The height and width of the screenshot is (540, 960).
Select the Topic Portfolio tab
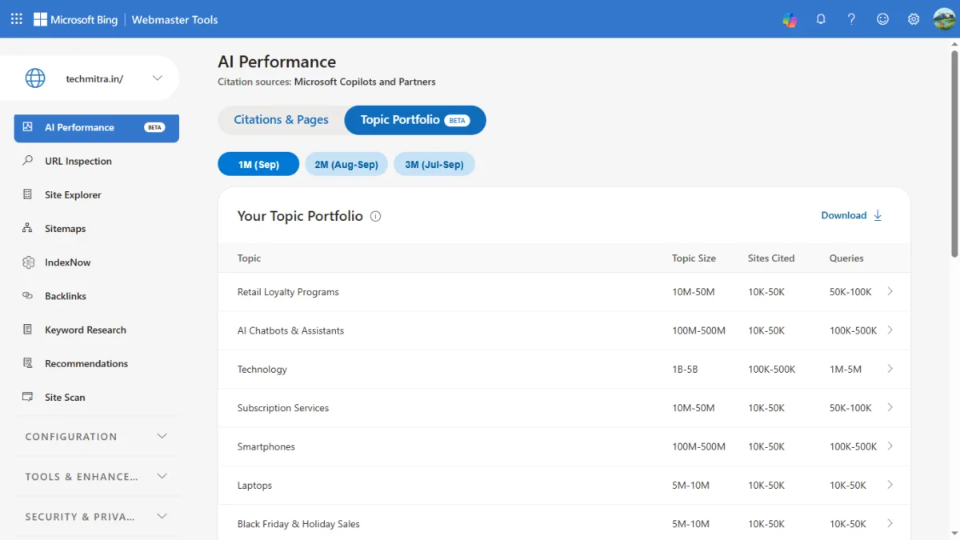pyautogui.click(x=414, y=120)
